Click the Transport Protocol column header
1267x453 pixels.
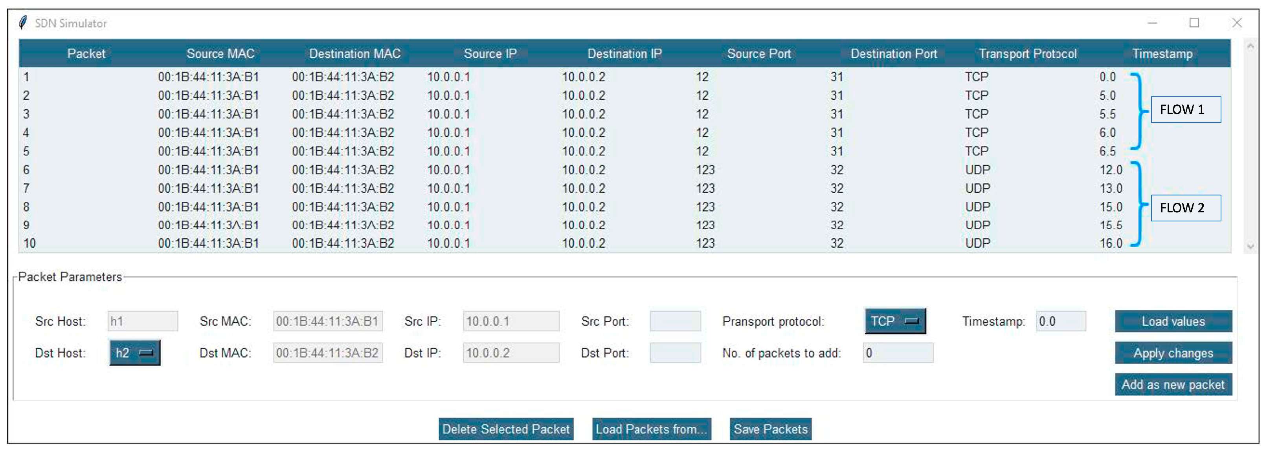coord(1027,53)
